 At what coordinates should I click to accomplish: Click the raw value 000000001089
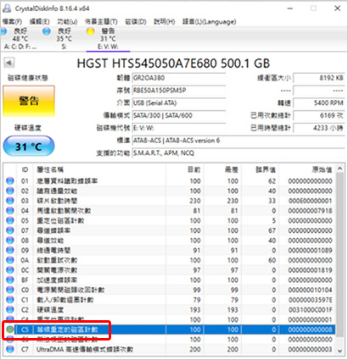[x=310, y=250]
